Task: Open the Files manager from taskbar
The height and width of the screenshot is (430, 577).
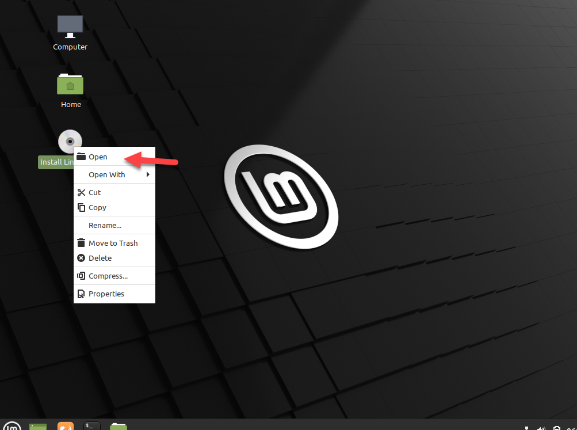Action: tap(119, 426)
